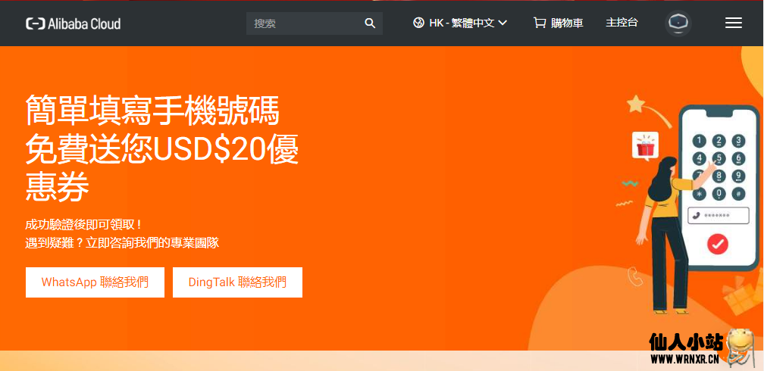Open the hamburger menu

[x=734, y=23]
